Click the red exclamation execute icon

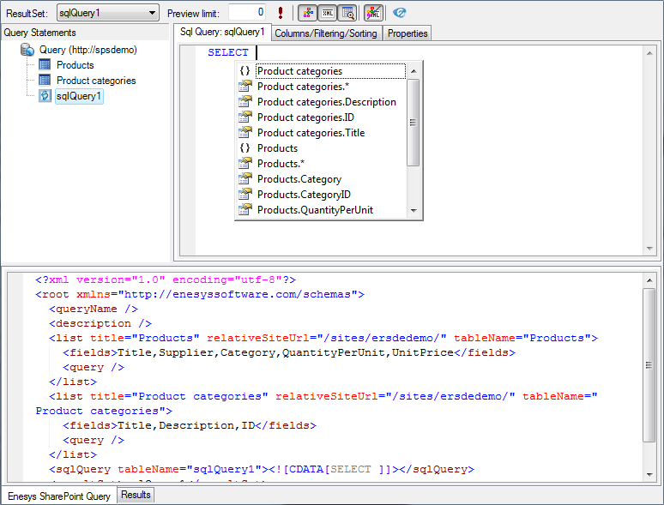[280, 13]
